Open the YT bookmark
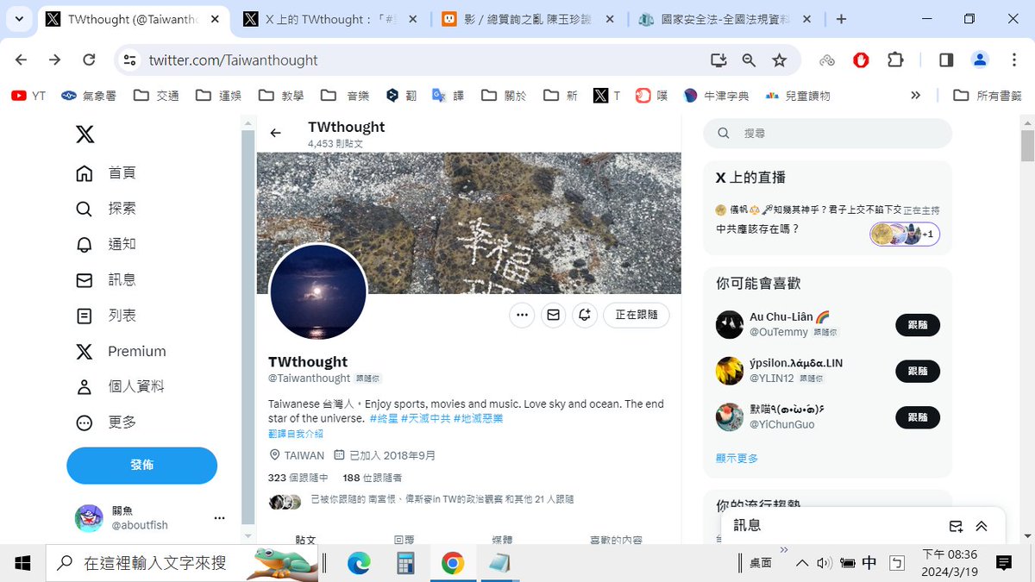Image resolution: width=1035 pixels, height=582 pixels. (x=28, y=96)
